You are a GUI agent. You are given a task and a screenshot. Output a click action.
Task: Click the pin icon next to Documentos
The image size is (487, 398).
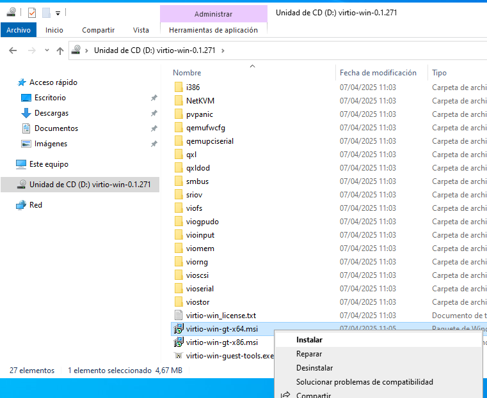point(154,128)
